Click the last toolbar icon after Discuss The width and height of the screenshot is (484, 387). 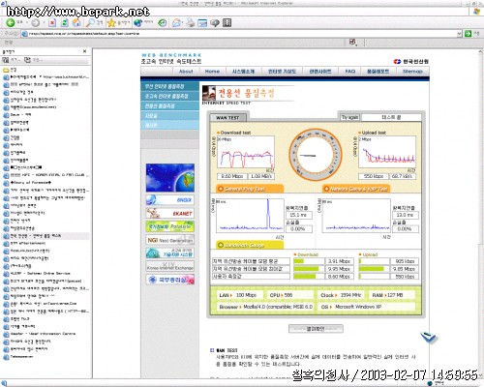point(227,23)
